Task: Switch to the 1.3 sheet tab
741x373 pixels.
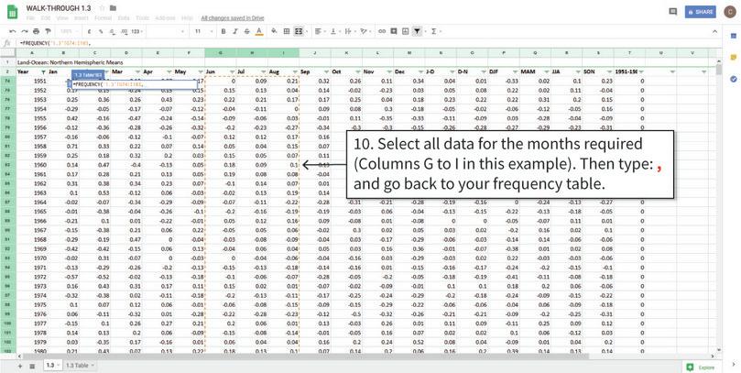Action: click(52, 366)
